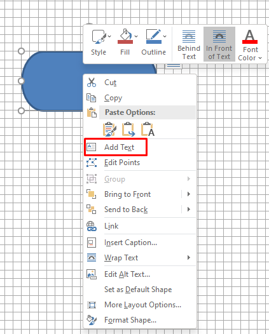This screenshot has height=334, width=269.
Task: Click the top-left shape resize handle
Action: point(21,51)
